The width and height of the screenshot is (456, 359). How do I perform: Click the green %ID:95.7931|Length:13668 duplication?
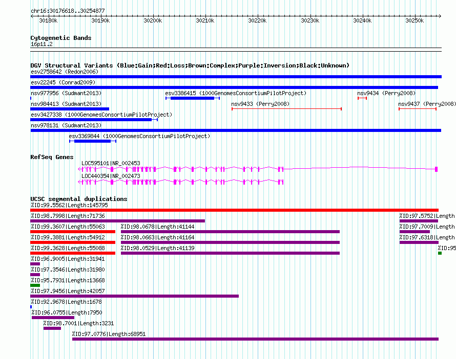(35, 285)
